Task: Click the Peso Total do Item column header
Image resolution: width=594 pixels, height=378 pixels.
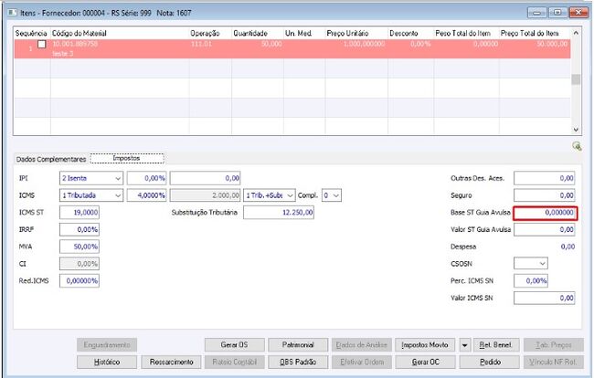Action: pos(466,33)
